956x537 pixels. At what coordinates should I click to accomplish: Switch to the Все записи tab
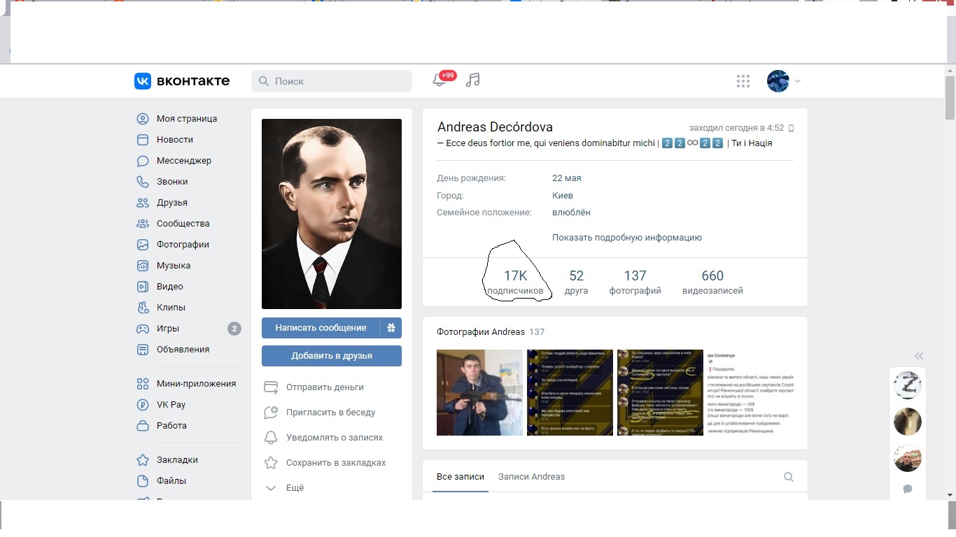pyautogui.click(x=461, y=477)
